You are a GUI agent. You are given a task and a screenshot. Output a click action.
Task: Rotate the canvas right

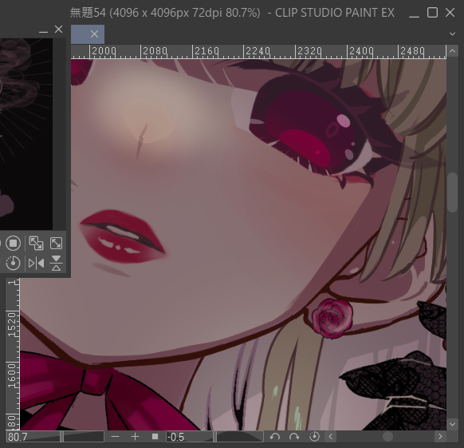[294, 437]
